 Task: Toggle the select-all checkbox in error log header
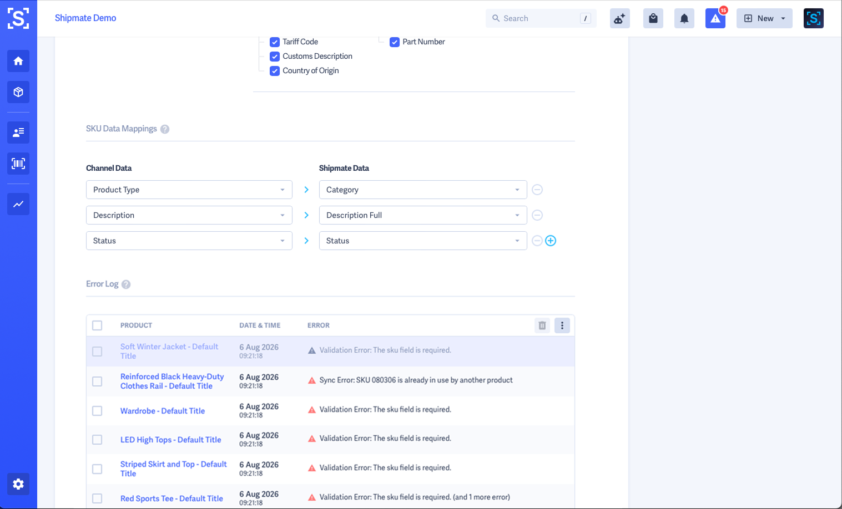tap(97, 325)
